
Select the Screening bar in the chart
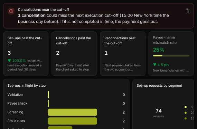click(x=73, y=112)
